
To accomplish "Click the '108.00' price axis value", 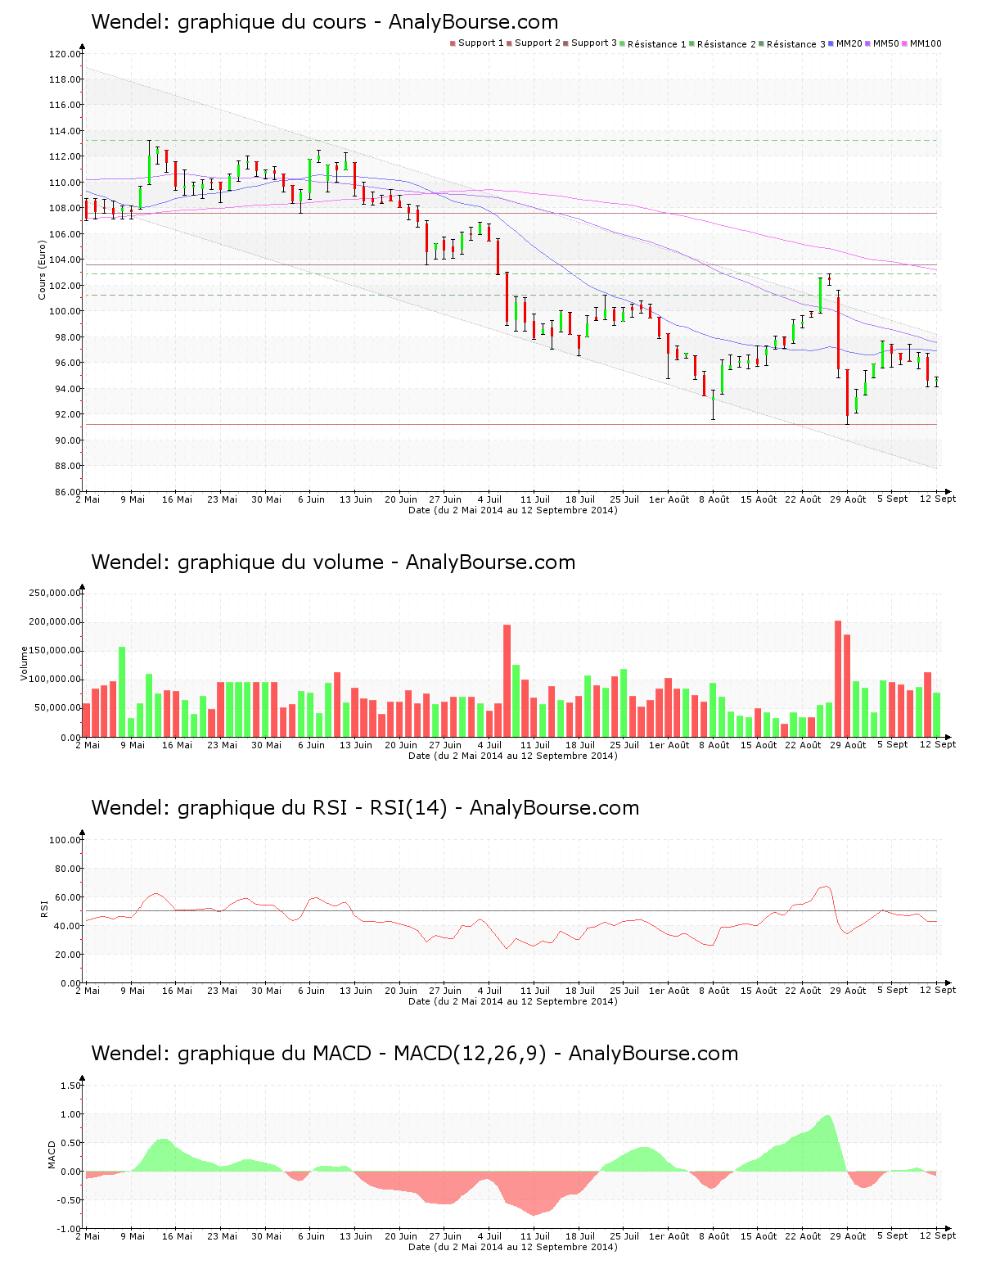I will 65,208.
